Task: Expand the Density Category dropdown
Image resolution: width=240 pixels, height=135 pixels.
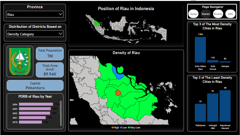Action: [x=35, y=34]
